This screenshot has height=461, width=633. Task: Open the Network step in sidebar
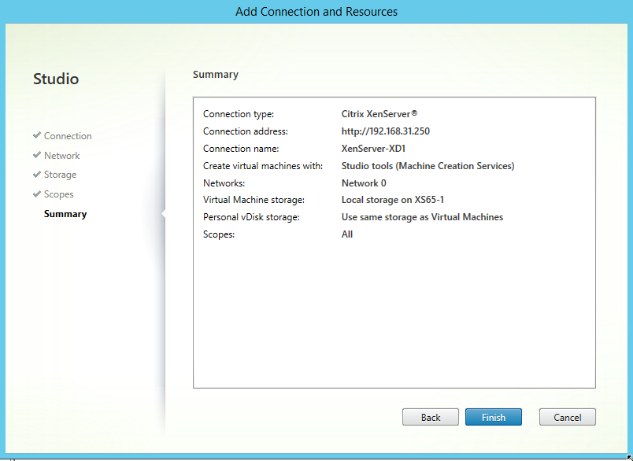[61, 156]
